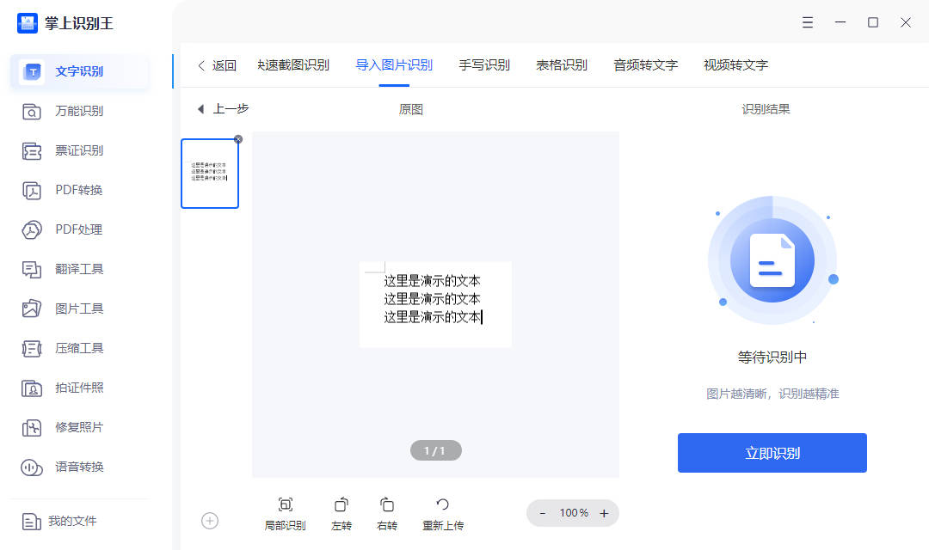
Task: Click the preview image with demo text
Action: 435,304
